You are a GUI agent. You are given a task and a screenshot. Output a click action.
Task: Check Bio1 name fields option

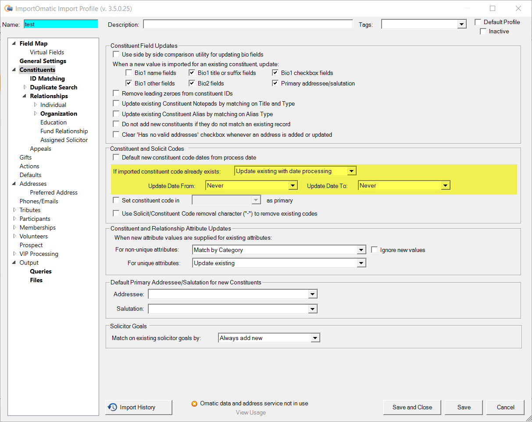(129, 73)
